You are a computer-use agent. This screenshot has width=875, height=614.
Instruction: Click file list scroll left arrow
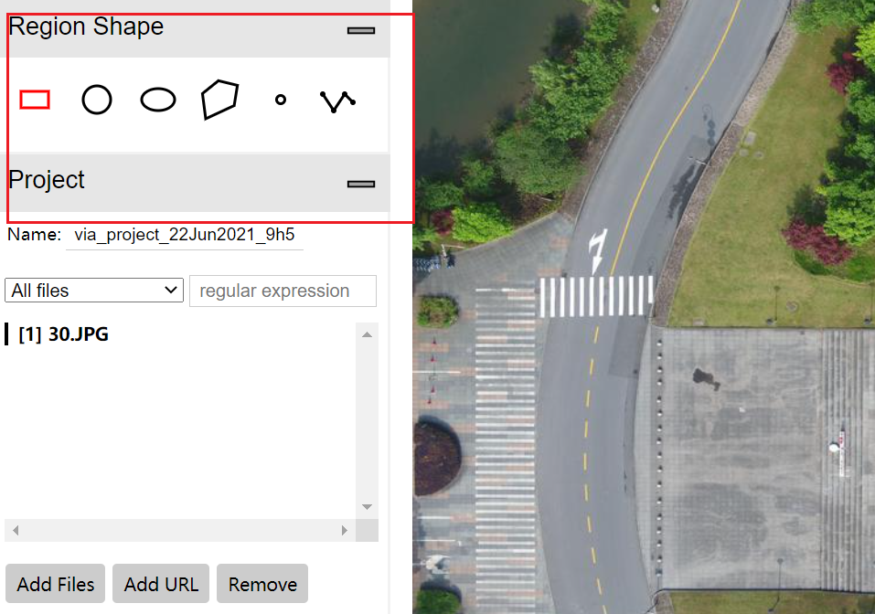[16, 530]
